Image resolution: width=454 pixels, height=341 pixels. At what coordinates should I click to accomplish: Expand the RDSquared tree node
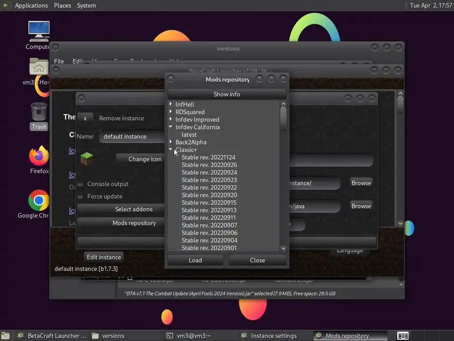[x=171, y=111]
